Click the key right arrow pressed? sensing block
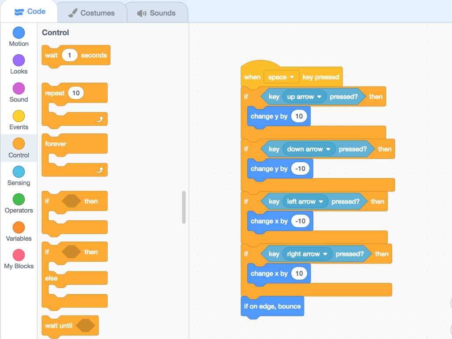The width and height of the screenshot is (452, 339). click(316, 254)
